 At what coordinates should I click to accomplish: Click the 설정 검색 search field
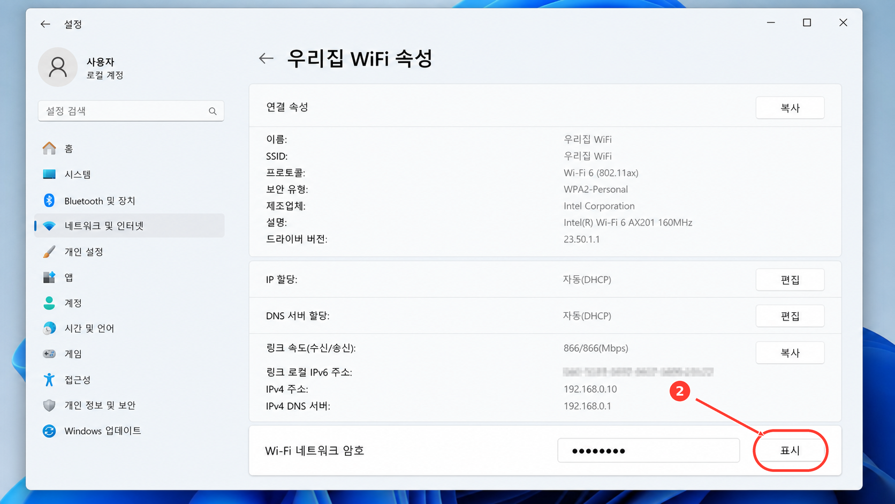pos(131,111)
